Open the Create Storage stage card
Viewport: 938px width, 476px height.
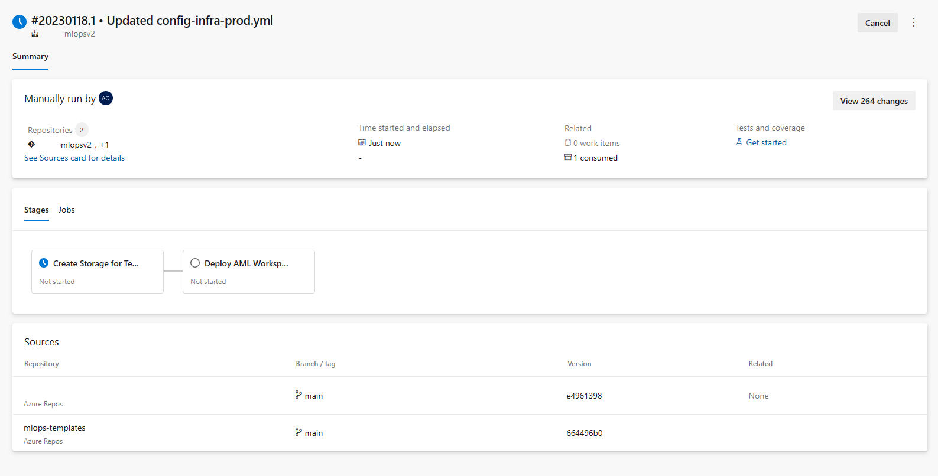(x=97, y=271)
